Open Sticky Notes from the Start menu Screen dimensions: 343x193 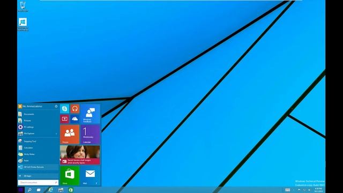point(38,154)
